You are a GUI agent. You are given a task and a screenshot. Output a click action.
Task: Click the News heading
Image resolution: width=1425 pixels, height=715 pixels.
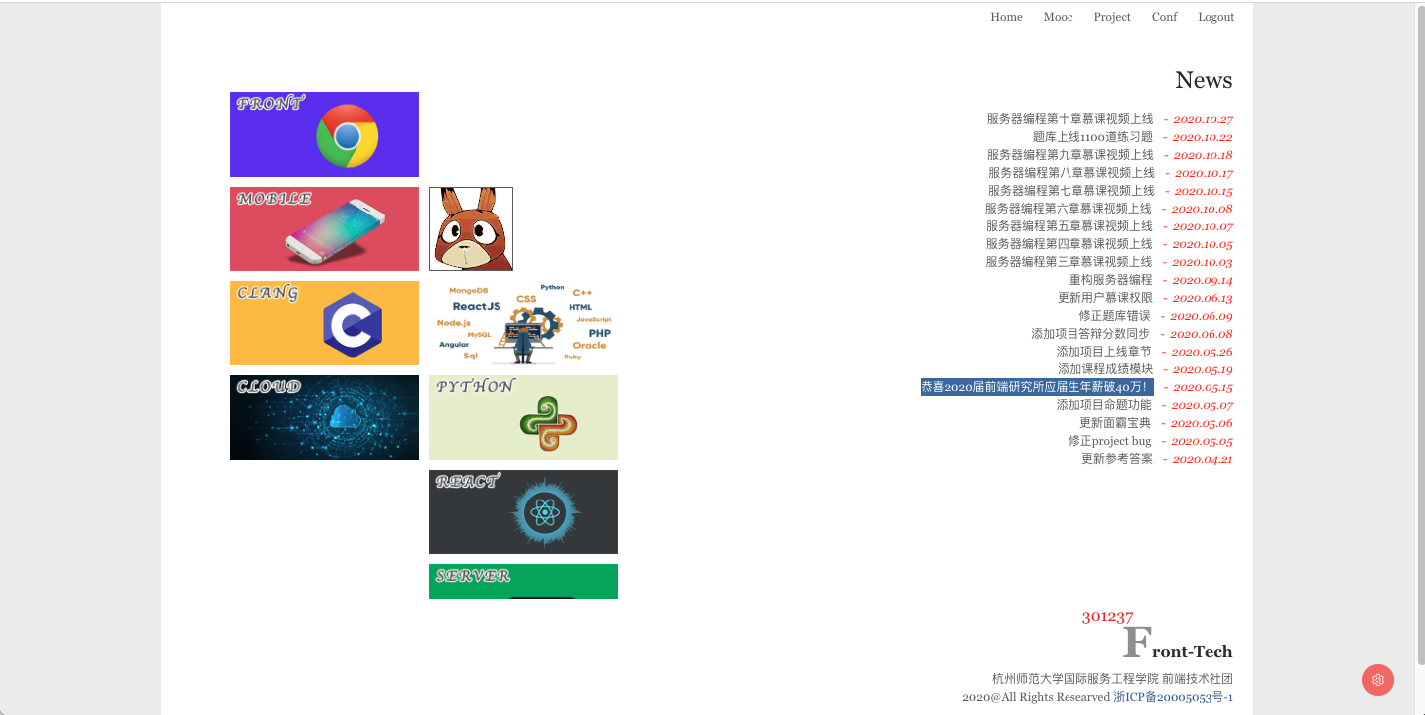tap(1204, 80)
